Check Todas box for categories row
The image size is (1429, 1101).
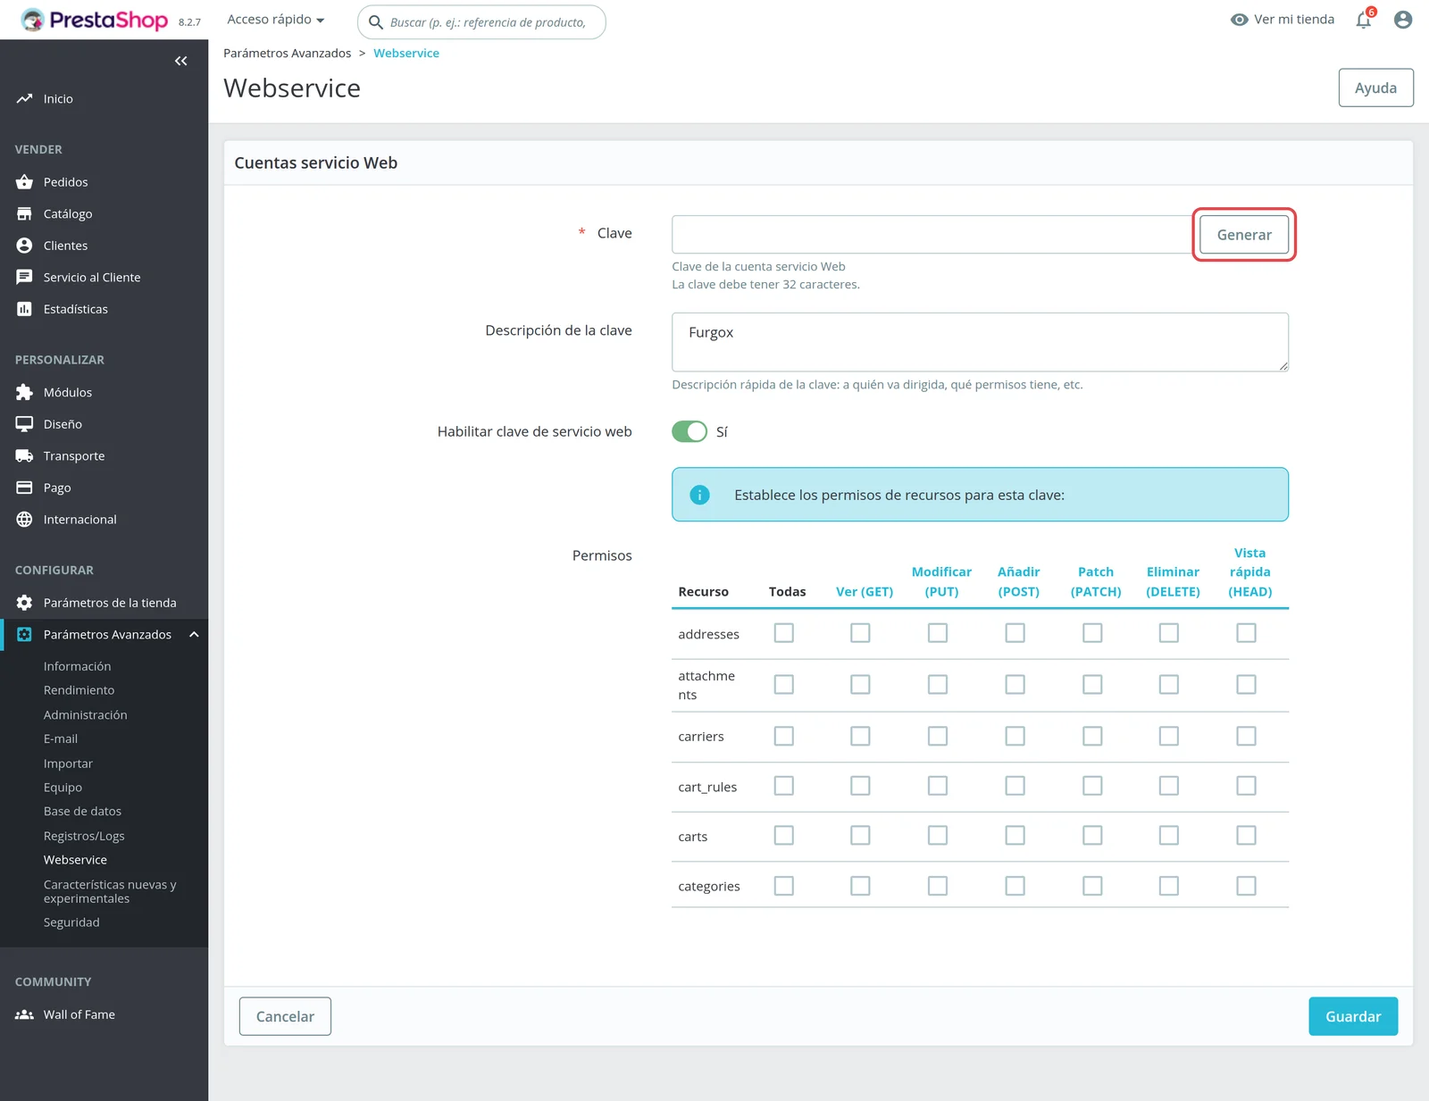pos(783,886)
